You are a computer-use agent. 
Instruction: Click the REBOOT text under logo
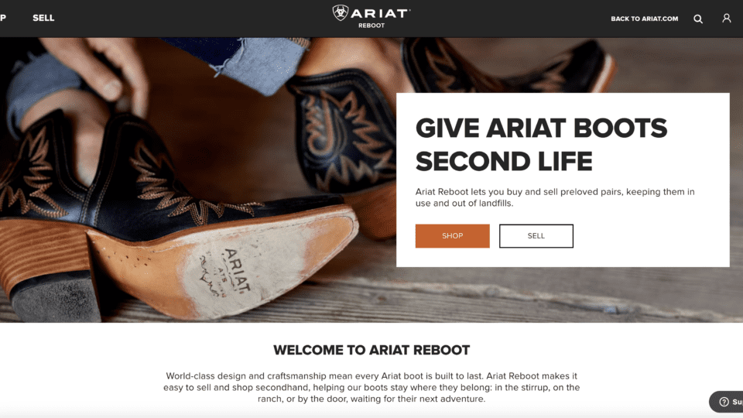[x=371, y=26]
